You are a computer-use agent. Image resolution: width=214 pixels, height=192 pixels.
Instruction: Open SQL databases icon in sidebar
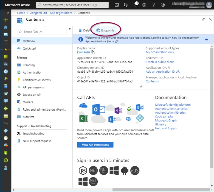point(6,86)
